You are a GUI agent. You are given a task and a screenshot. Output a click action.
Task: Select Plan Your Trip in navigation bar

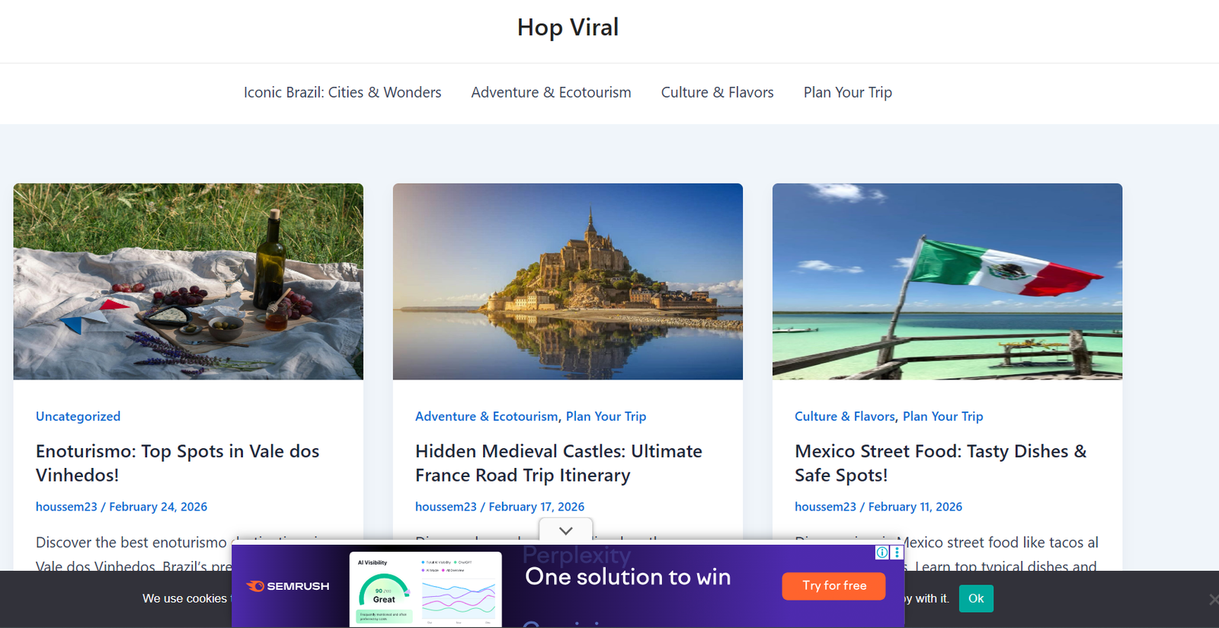pyautogui.click(x=847, y=92)
